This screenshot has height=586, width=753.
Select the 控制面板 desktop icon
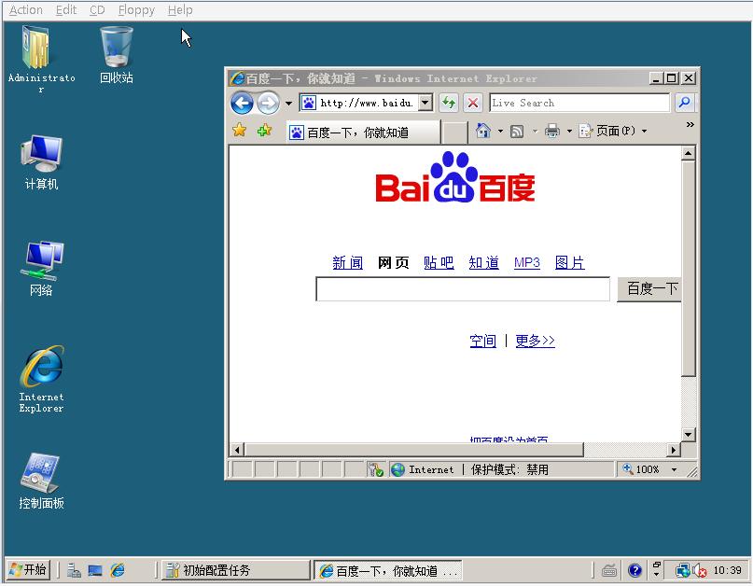point(41,481)
